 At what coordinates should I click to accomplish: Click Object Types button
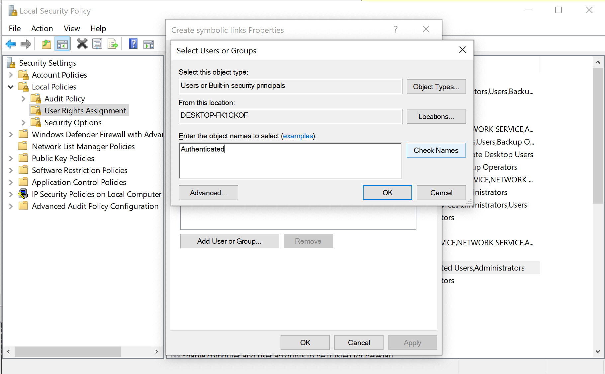pos(436,87)
